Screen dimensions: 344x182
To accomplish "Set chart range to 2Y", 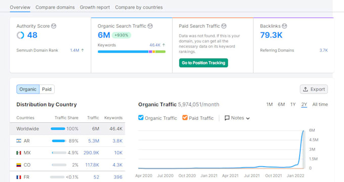I will tap(304, 105).
